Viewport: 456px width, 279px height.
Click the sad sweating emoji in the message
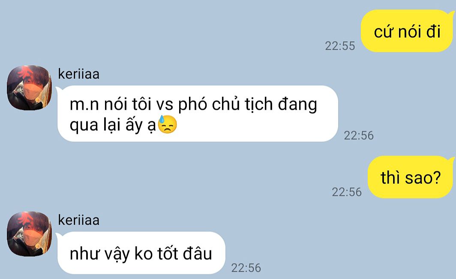[x=167, y=125]
